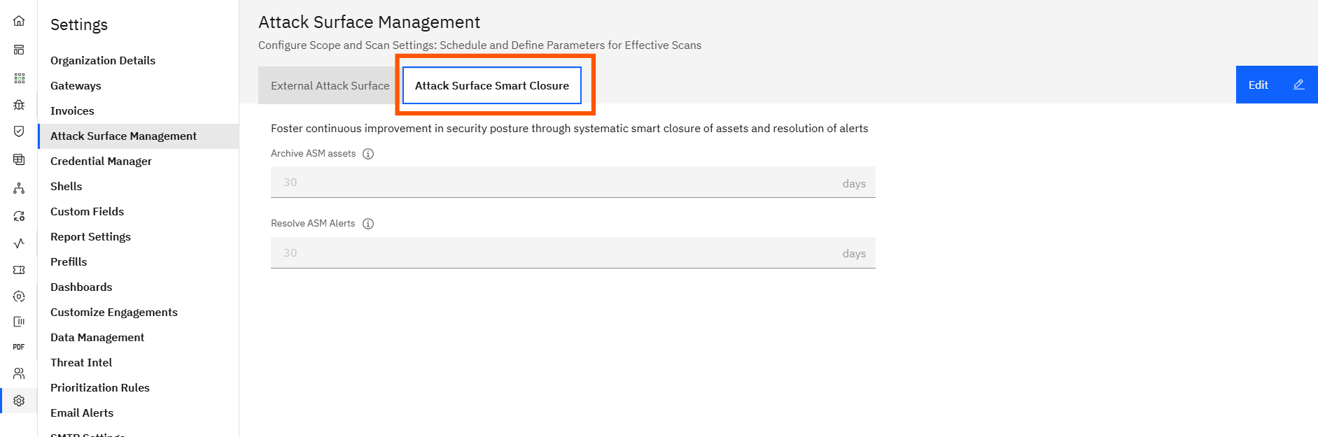Click info icon beside Archive ASM assets
This screenshot has width=1318, height=437.
tap(368, 154)
